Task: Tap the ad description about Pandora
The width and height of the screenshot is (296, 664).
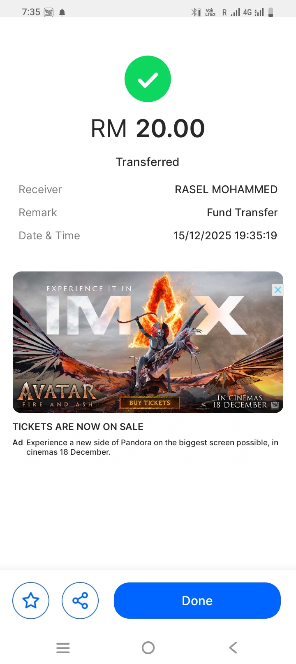Action: [x=152, y=447]
